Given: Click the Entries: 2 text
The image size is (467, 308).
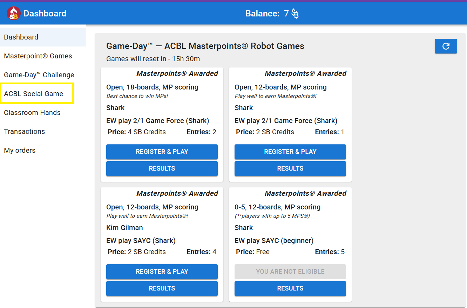Looking at the screenshot, I should (201, 132).
